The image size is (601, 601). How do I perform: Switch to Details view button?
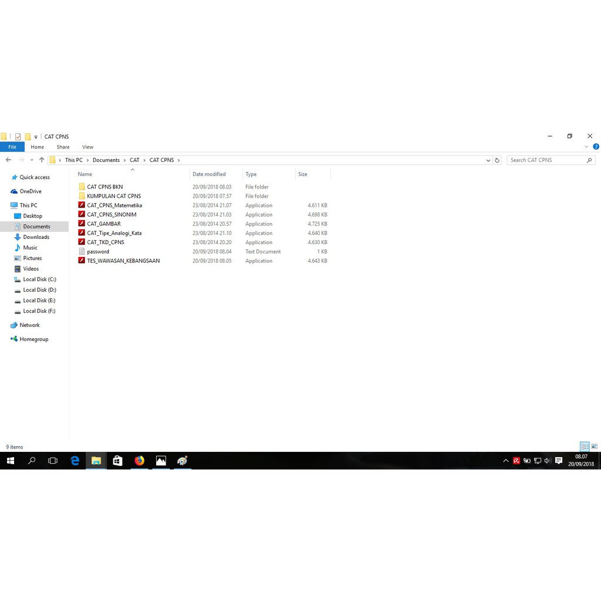[585, 447]
